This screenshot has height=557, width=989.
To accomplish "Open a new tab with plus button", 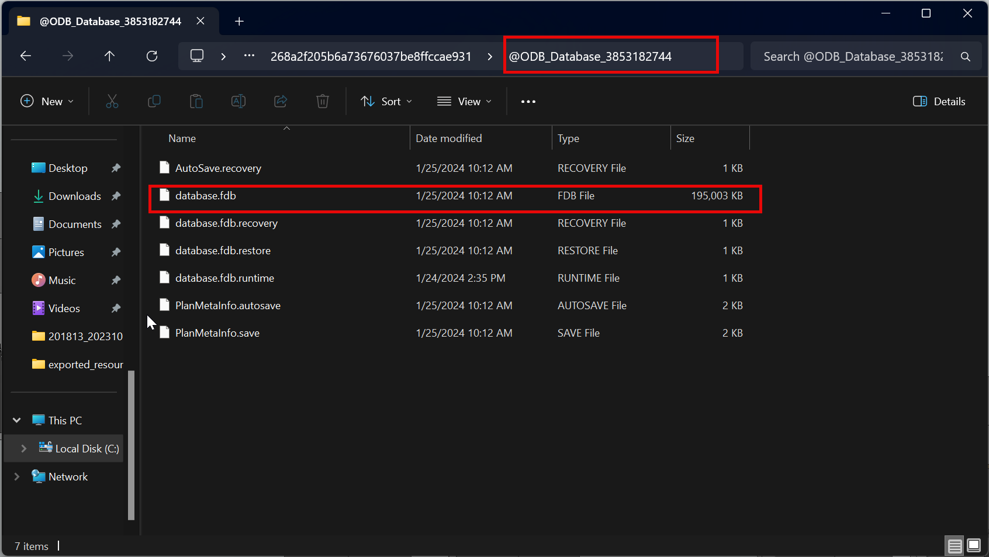I will (239, 22).
